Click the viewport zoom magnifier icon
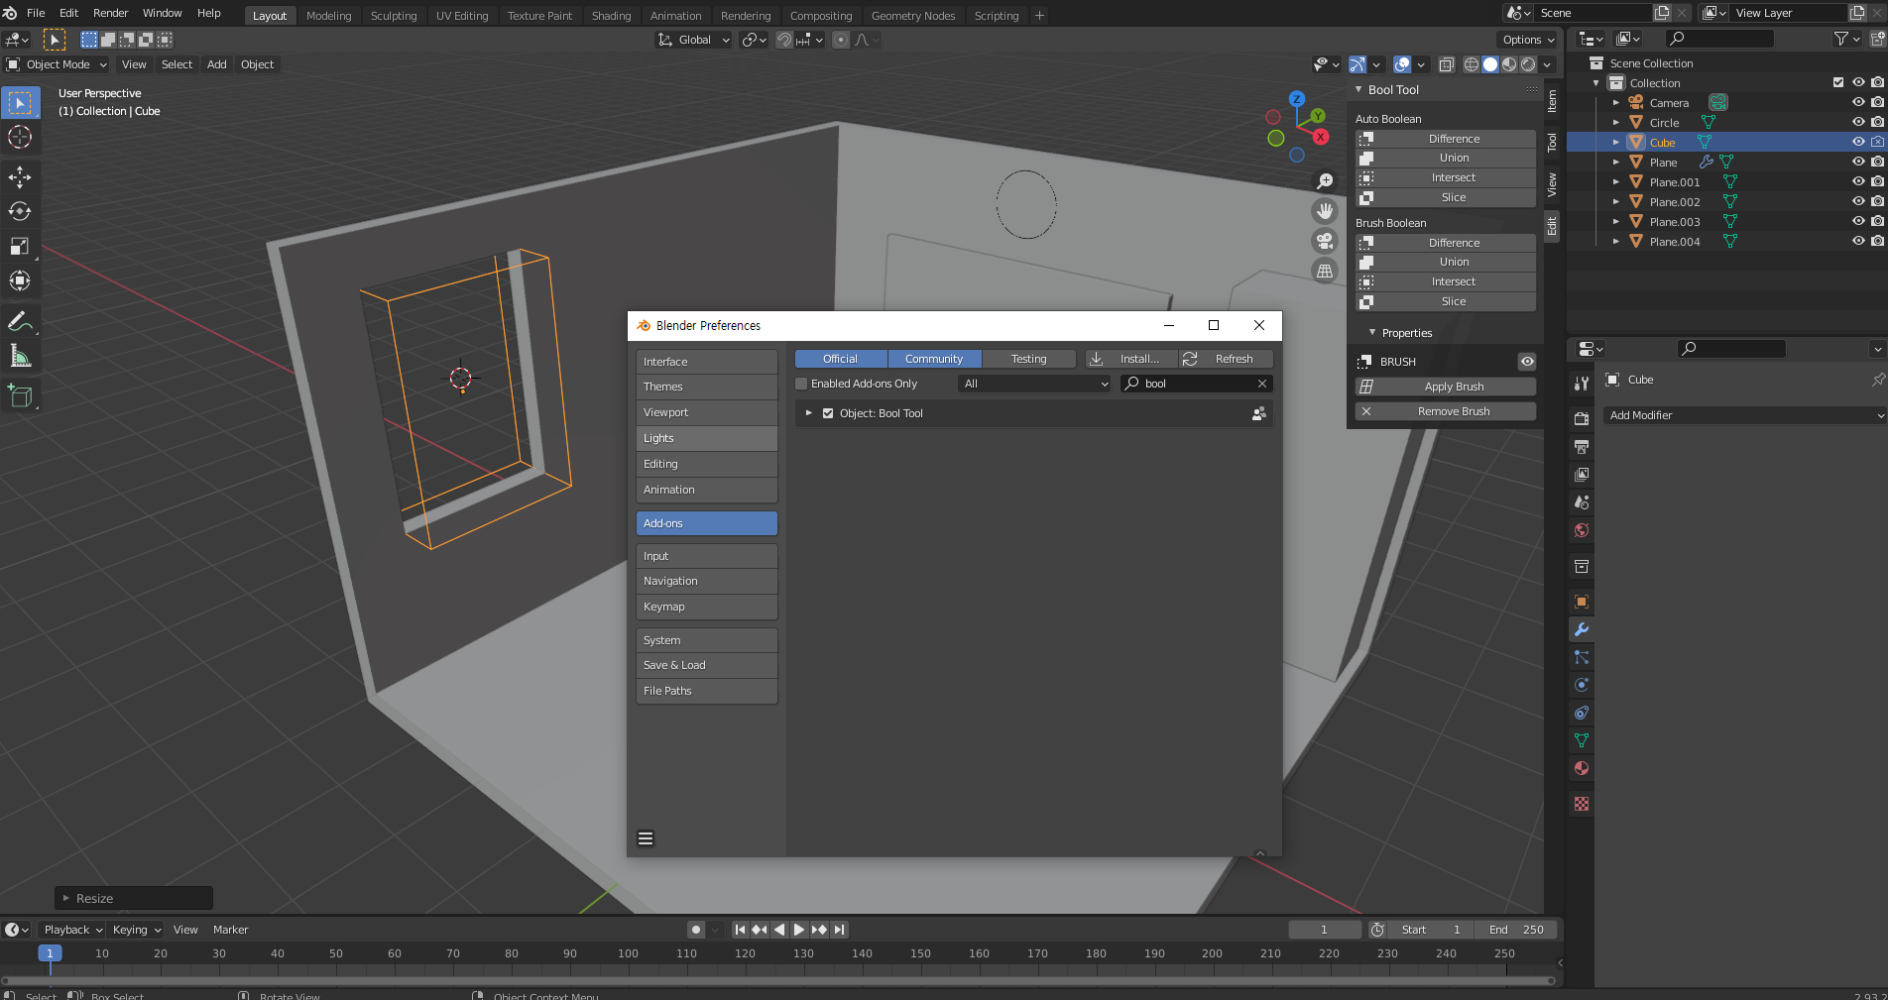 pos(1325,181)
